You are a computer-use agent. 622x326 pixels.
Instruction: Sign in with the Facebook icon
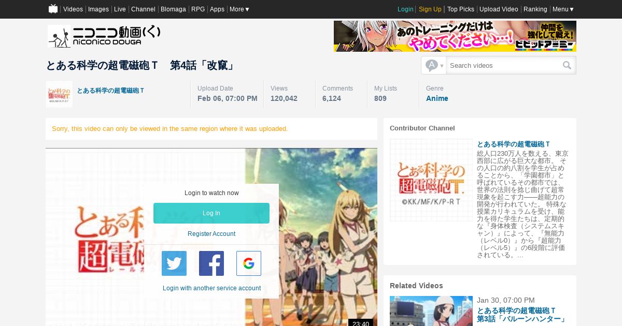tap(211, 263)
